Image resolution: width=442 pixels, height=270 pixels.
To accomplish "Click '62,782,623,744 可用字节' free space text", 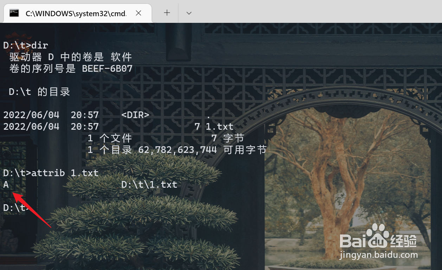I will point(203,150).
